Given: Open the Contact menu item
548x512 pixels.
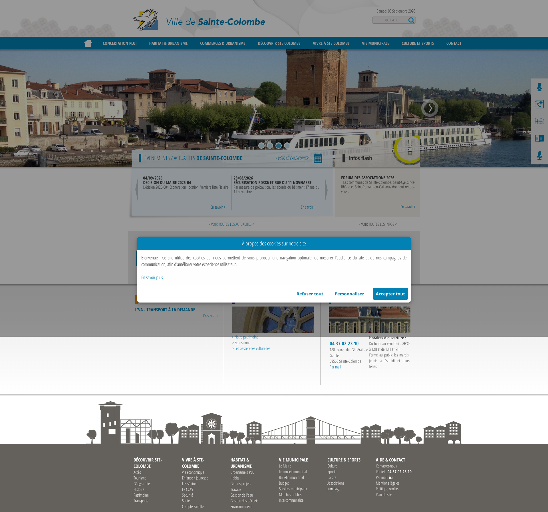Looking at the screenshot, I should click(x=454, y=43).
